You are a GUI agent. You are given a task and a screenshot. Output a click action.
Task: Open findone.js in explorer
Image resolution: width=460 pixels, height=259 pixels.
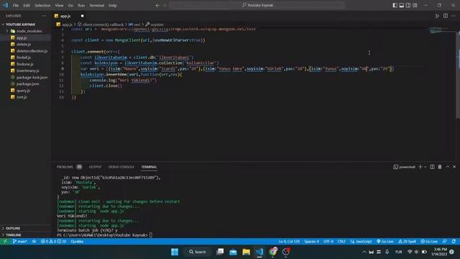(24, 64)
